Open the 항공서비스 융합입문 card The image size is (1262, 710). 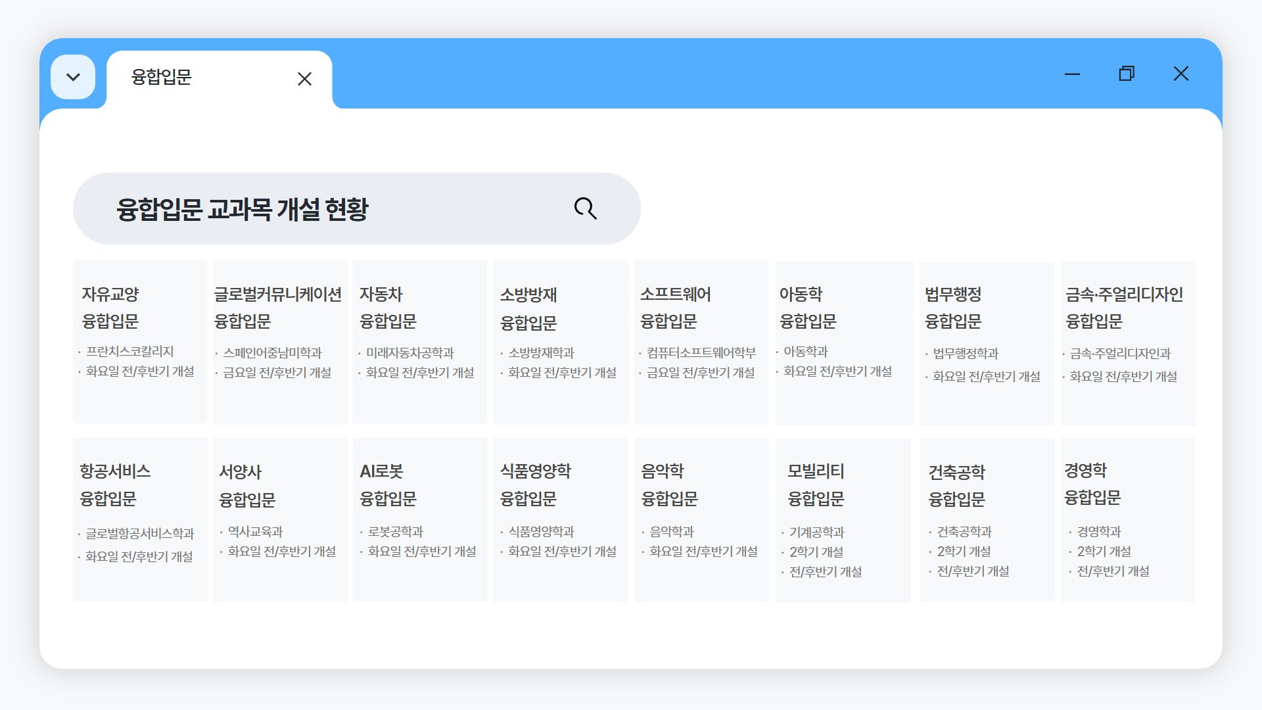point(139,519)
